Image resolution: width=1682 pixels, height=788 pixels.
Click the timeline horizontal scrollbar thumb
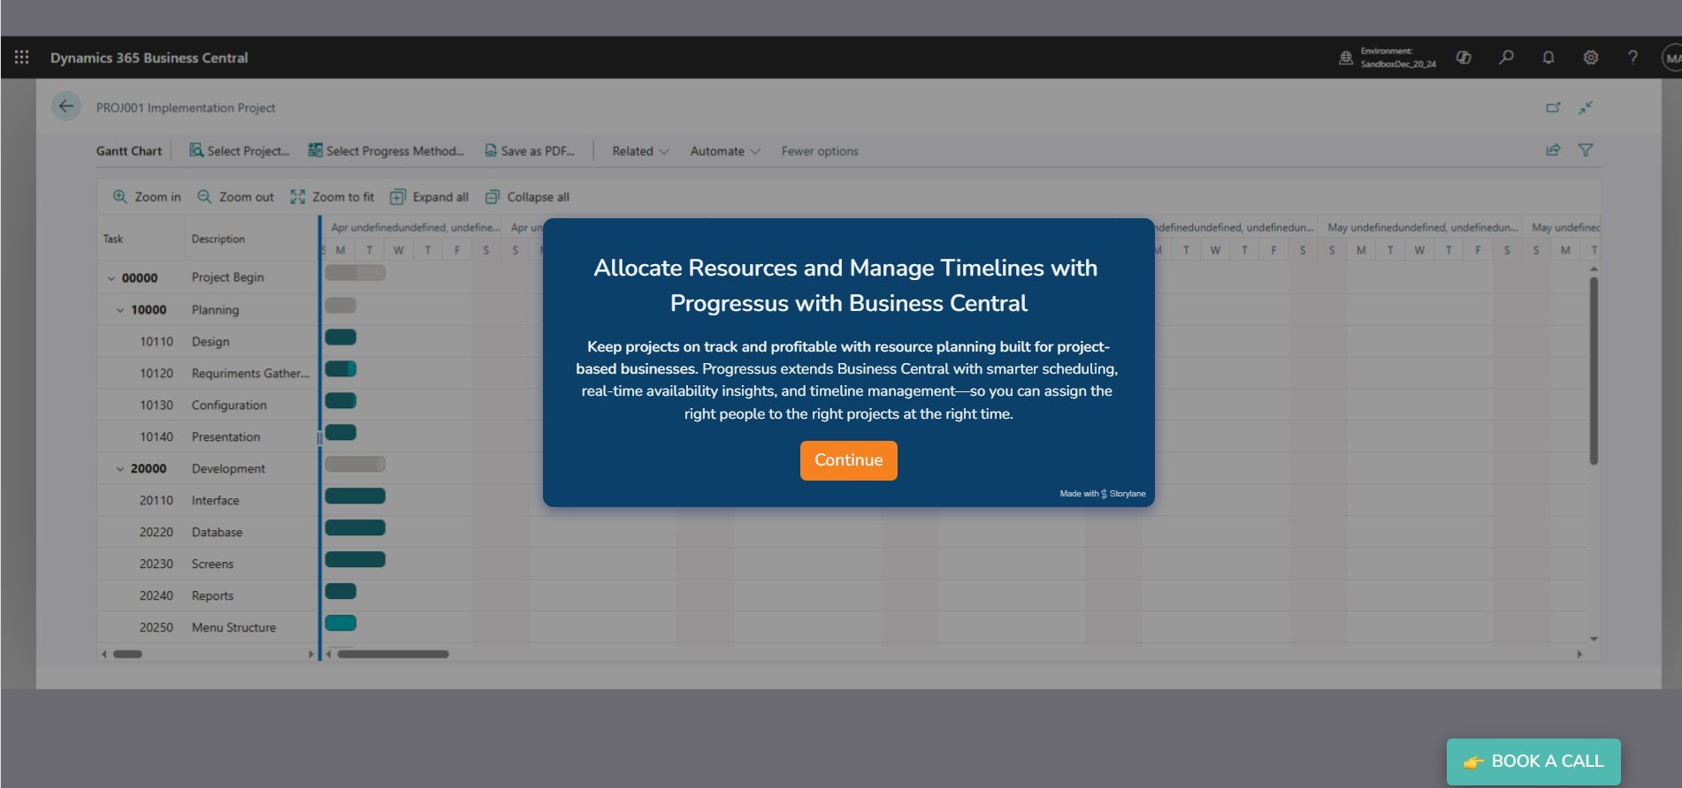tap(394, 655)
